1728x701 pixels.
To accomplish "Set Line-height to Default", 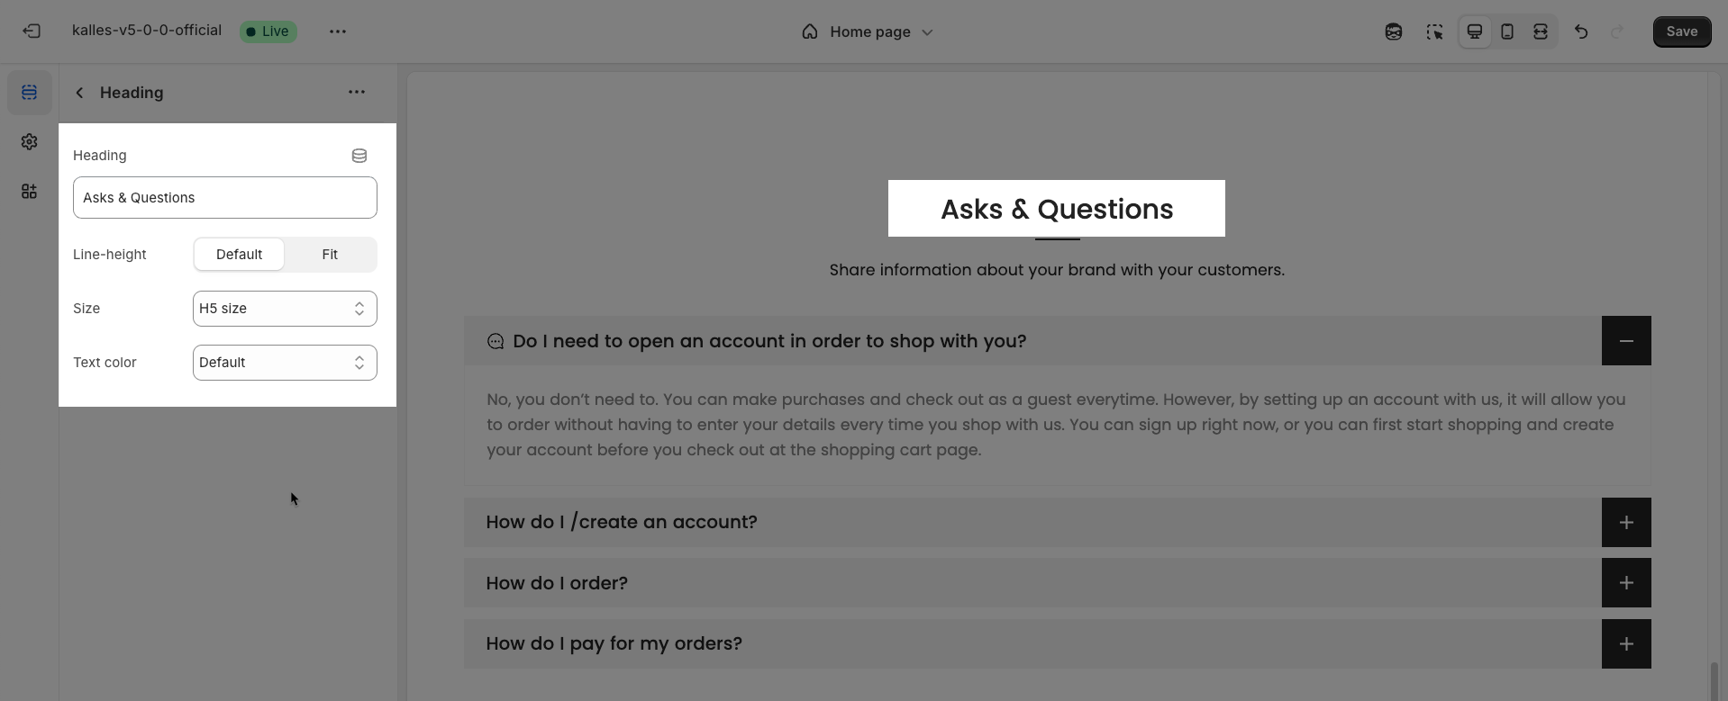I will coord(239,255).
